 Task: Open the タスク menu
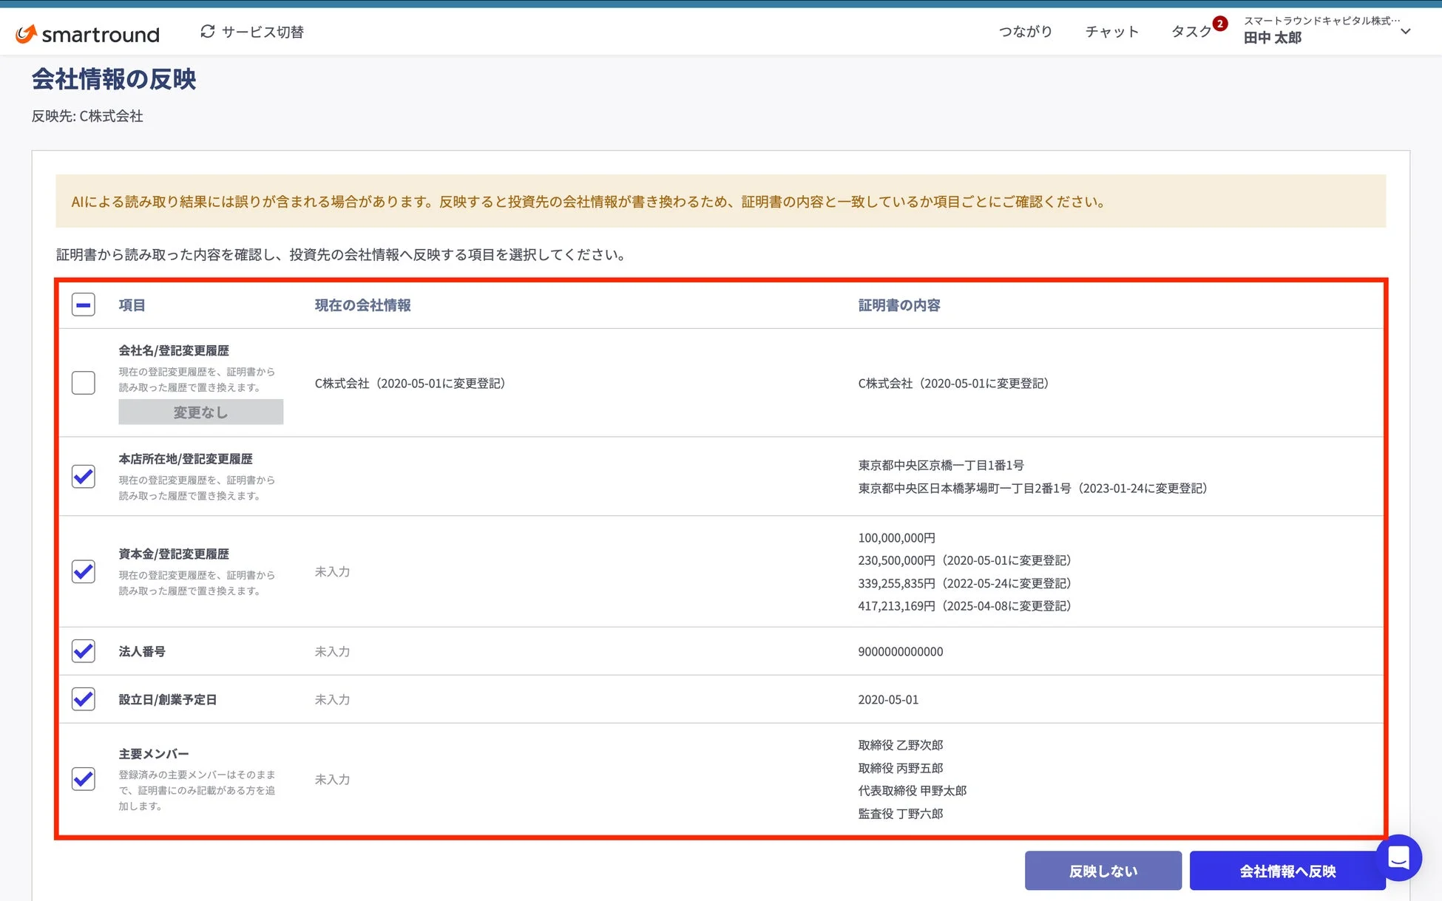click(1191, 31)
